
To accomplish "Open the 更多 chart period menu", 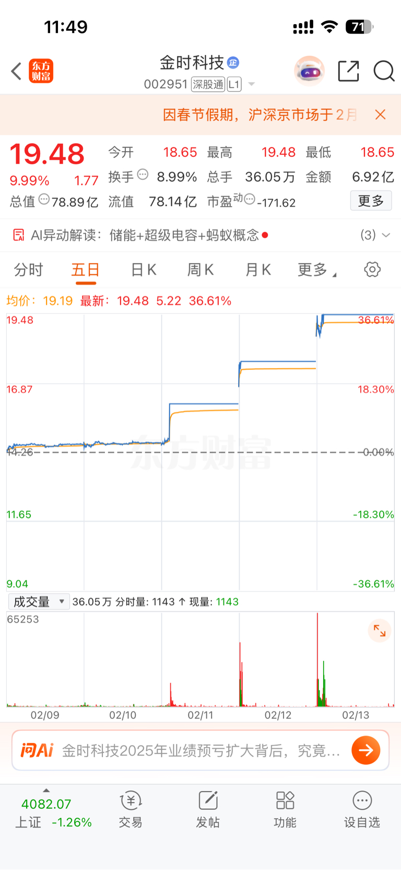I will tap(316, 270).
